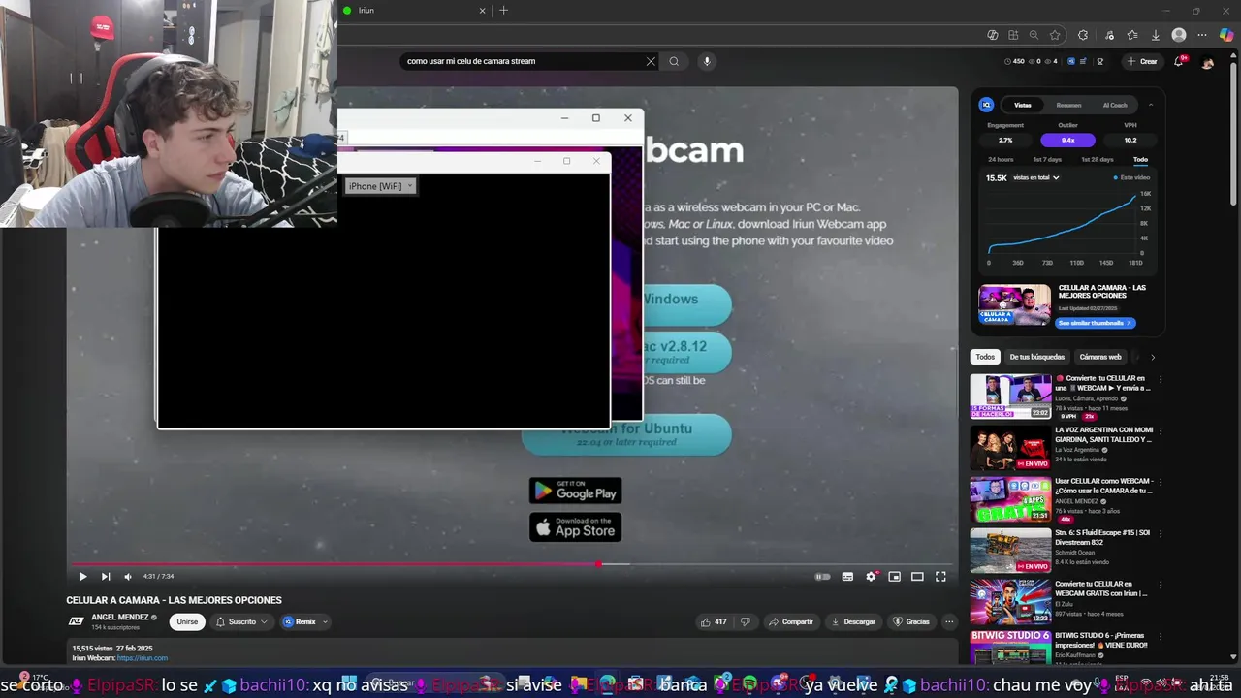The image size is (1241, 698).
Task: Click See similar thumbnails button
Action: tap(1095, 323)
